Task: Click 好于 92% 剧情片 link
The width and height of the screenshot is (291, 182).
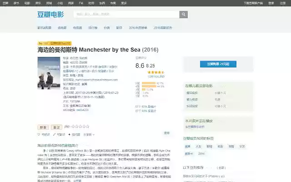Action: [149, 106]
